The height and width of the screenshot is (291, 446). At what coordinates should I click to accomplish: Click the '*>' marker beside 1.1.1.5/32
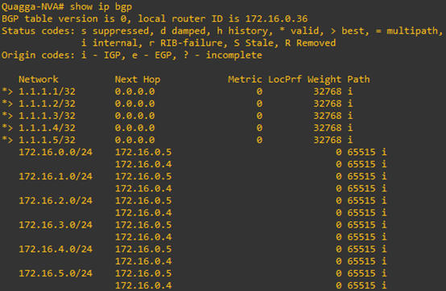pyautogui.click(x=7, y=140)
